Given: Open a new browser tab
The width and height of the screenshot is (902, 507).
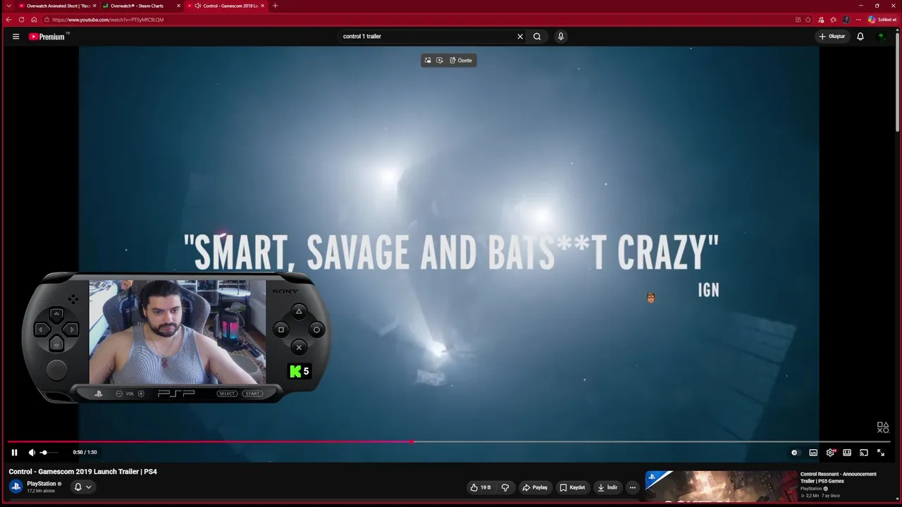Looking at the screenshot, I should [x=275, y=6].
